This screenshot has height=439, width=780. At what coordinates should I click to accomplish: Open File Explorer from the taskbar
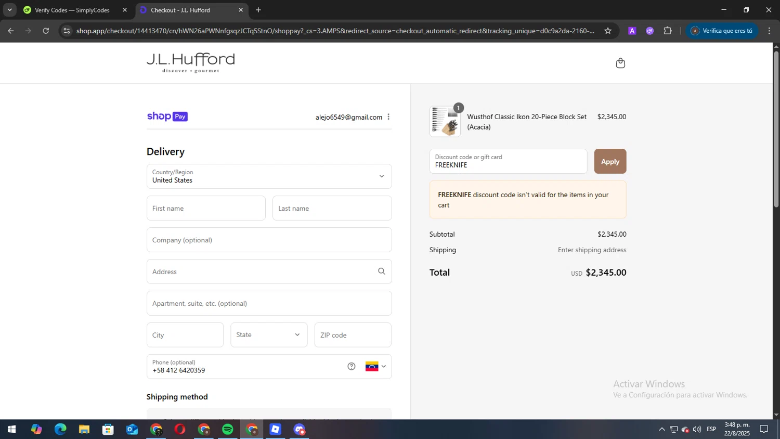84,430
